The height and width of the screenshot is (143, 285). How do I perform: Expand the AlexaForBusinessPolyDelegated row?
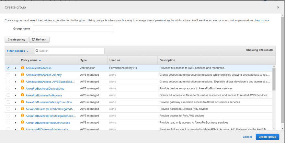[16, 116]
